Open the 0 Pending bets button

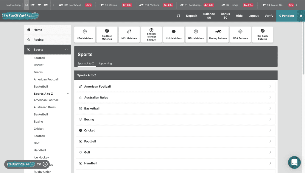[x=287, y=16]
